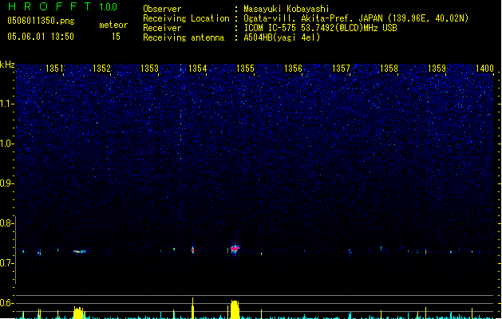The width and height of the screenshot is (502, 319).
Task: Click the HROFFT 1.0.0 title text
Action: click(x=62, y=6)
